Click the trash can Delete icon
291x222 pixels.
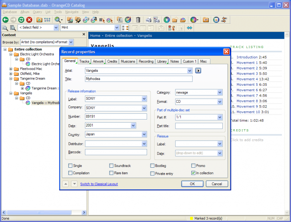tap(138, 20)
